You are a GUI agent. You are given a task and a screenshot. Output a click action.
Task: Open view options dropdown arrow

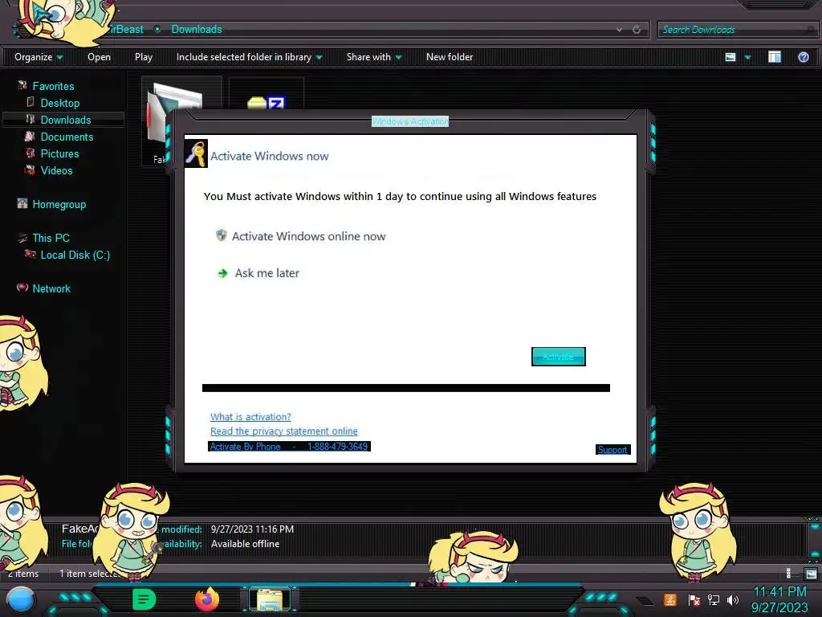click(x=747, y=57)
